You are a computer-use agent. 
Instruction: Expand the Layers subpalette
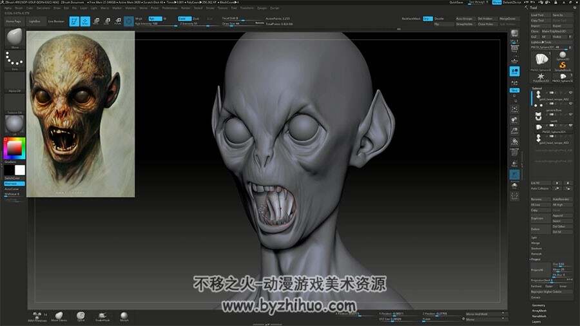536,322
